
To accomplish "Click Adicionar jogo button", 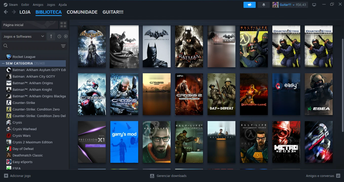I will [x=17, y=176].
